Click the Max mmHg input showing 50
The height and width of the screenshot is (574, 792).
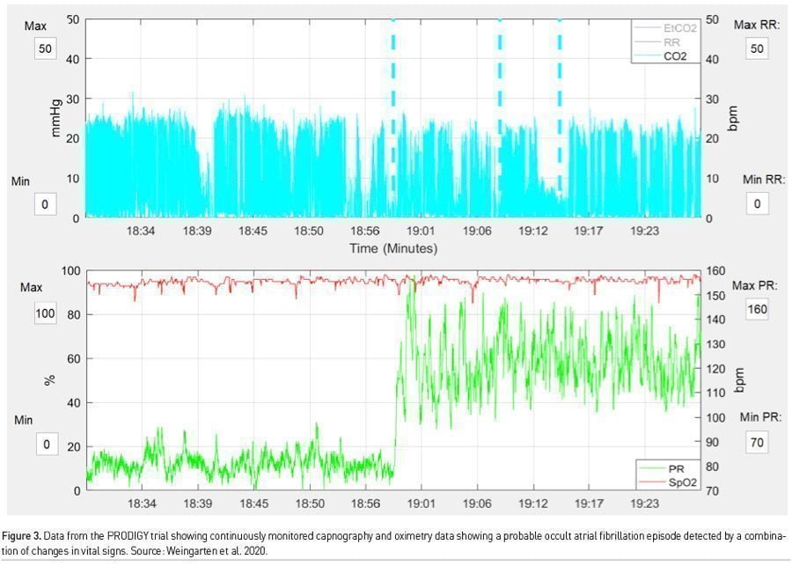click(45, 49)
